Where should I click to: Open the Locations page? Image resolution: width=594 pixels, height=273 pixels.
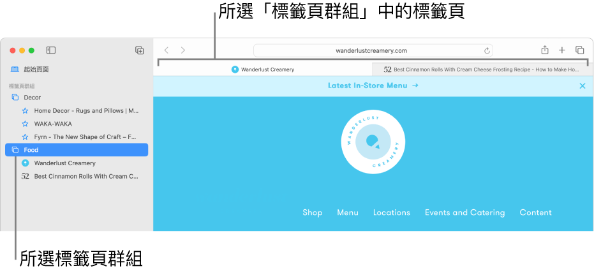pyautogui.click(x=392, y=212)
